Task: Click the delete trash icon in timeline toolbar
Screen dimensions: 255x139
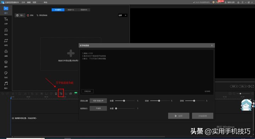Action: (x=13, y=94)
